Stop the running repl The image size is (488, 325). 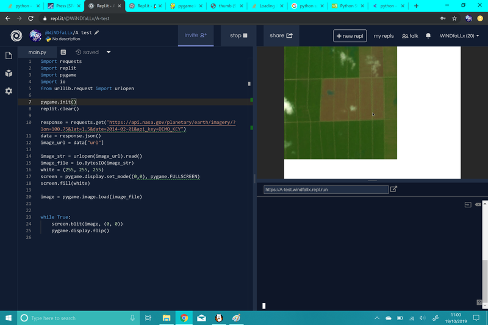(239, 35)
